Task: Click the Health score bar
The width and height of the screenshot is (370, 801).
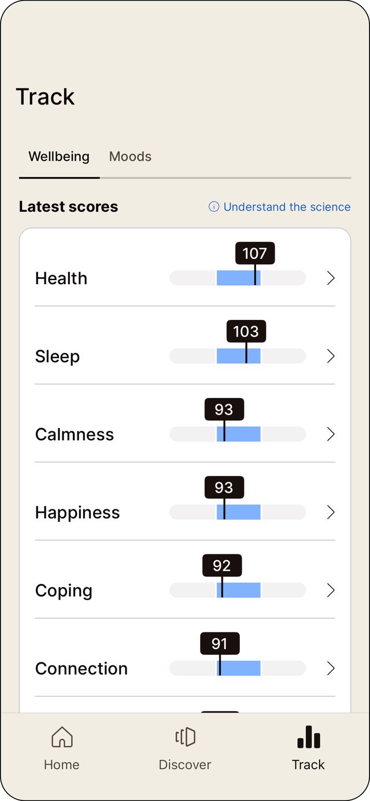Action: coord(237,278)
